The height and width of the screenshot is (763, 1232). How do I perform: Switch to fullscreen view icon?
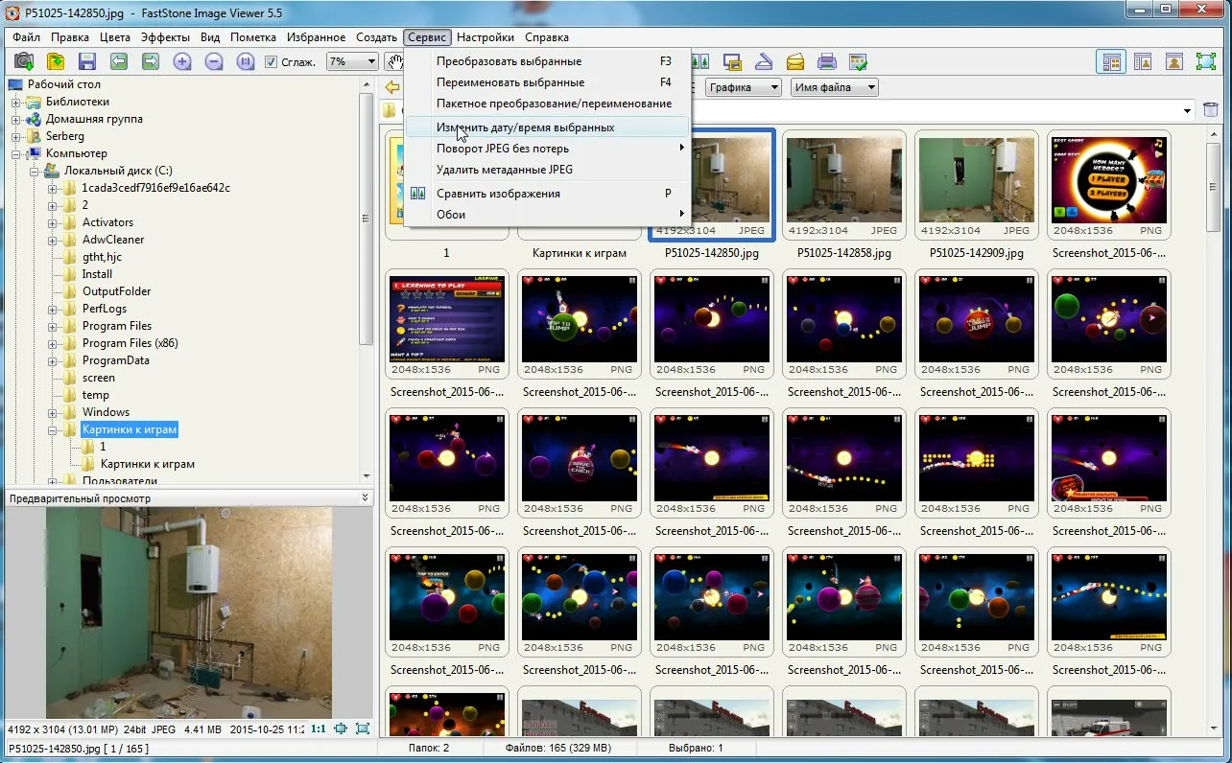(x=1206, y=62)
